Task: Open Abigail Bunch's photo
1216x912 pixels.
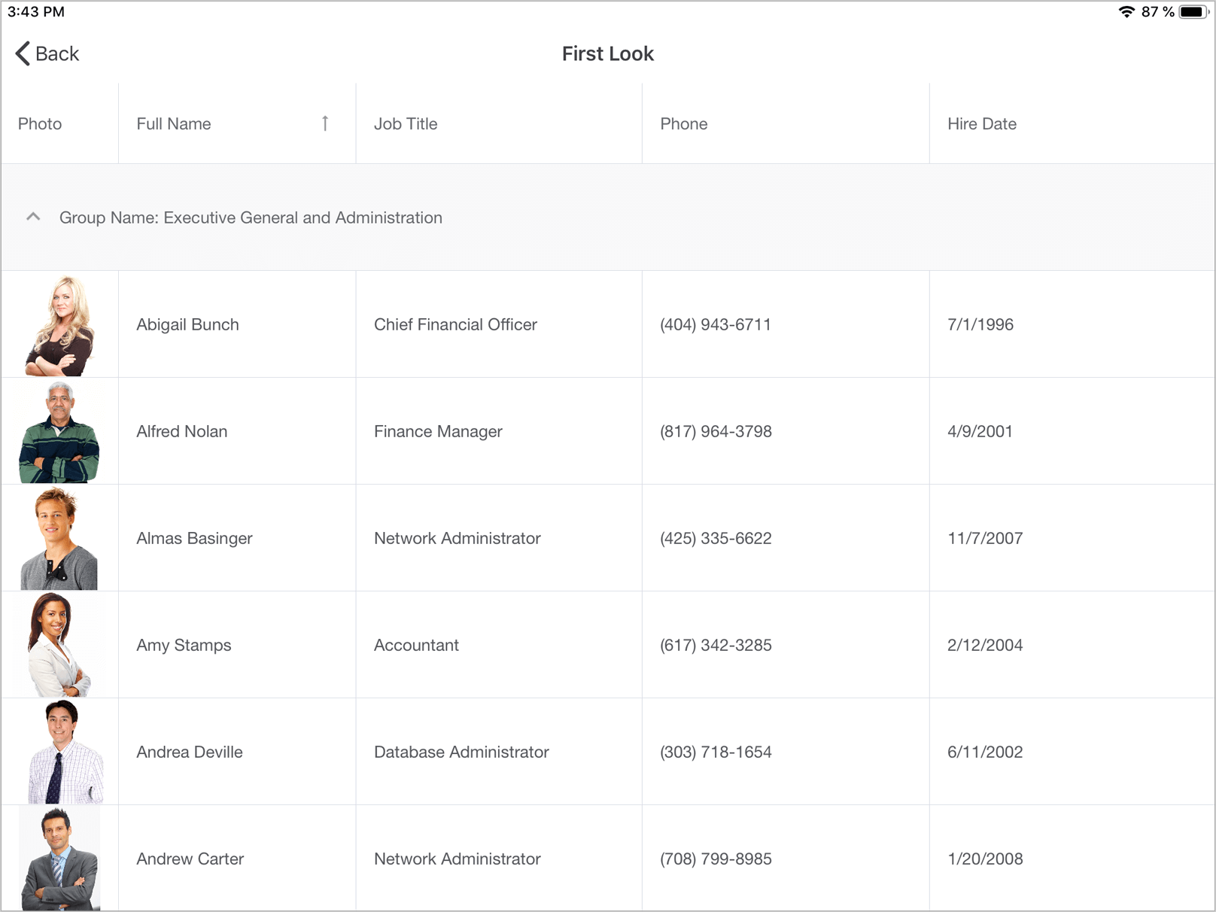Action: pyautogui.click(x=59, y=325)
